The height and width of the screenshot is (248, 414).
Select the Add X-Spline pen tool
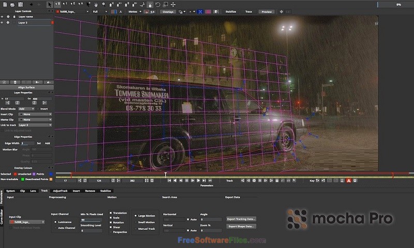(x=119, y=5)
